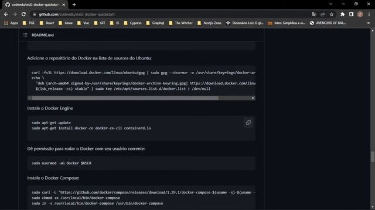Open the Graphql bookmark folder
The image size is (375, 210).
(x=155, y=23)
